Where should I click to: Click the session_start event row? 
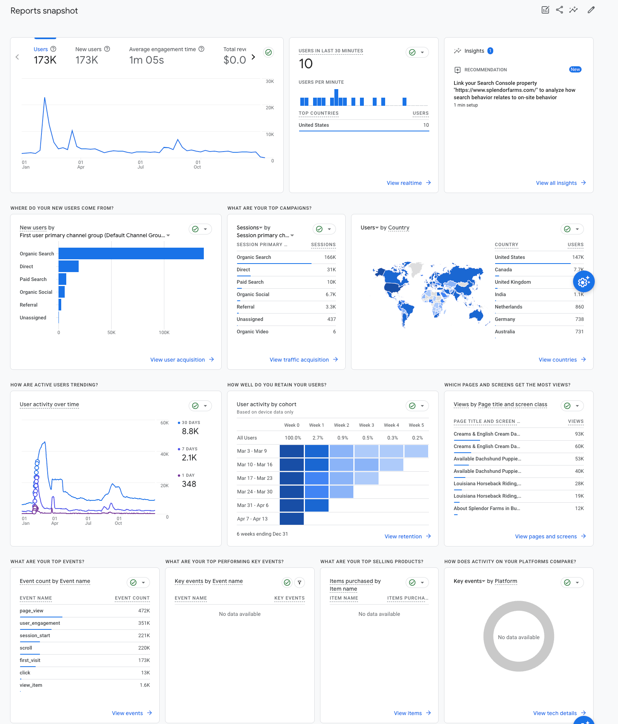tap(85, 636)
